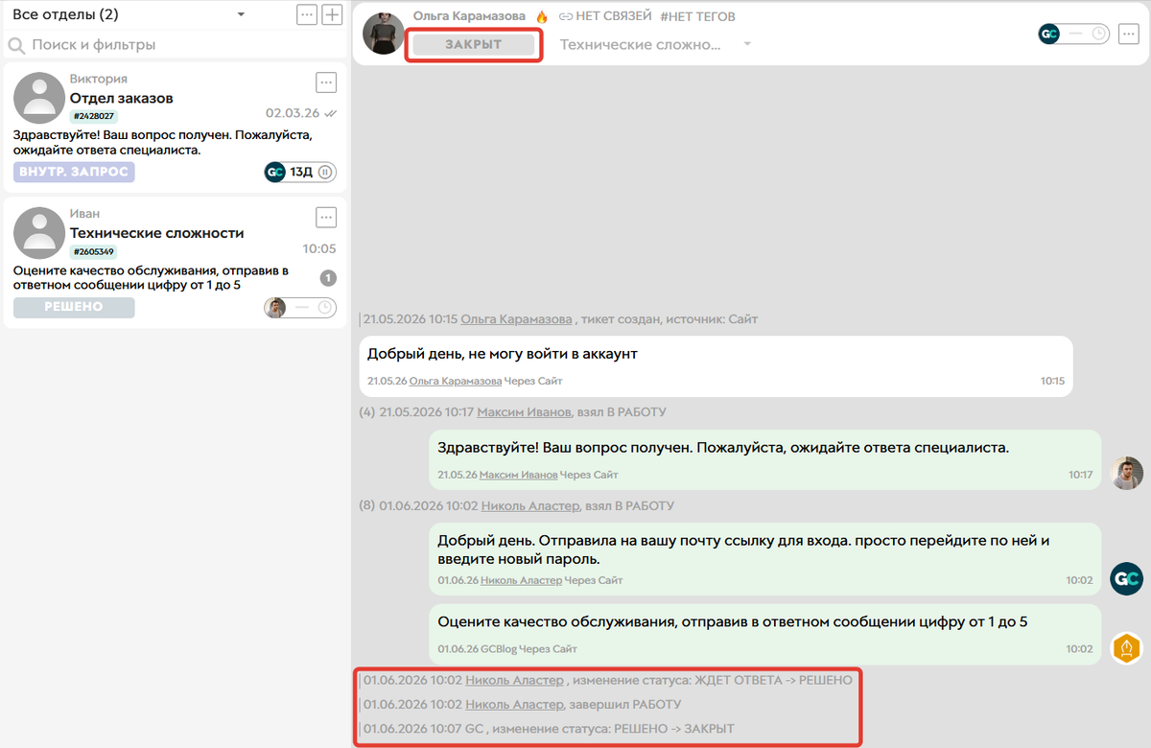Click the plus button to add a ticket
The height and width of the screenshot is (748, 1151).
click(332, 14)
